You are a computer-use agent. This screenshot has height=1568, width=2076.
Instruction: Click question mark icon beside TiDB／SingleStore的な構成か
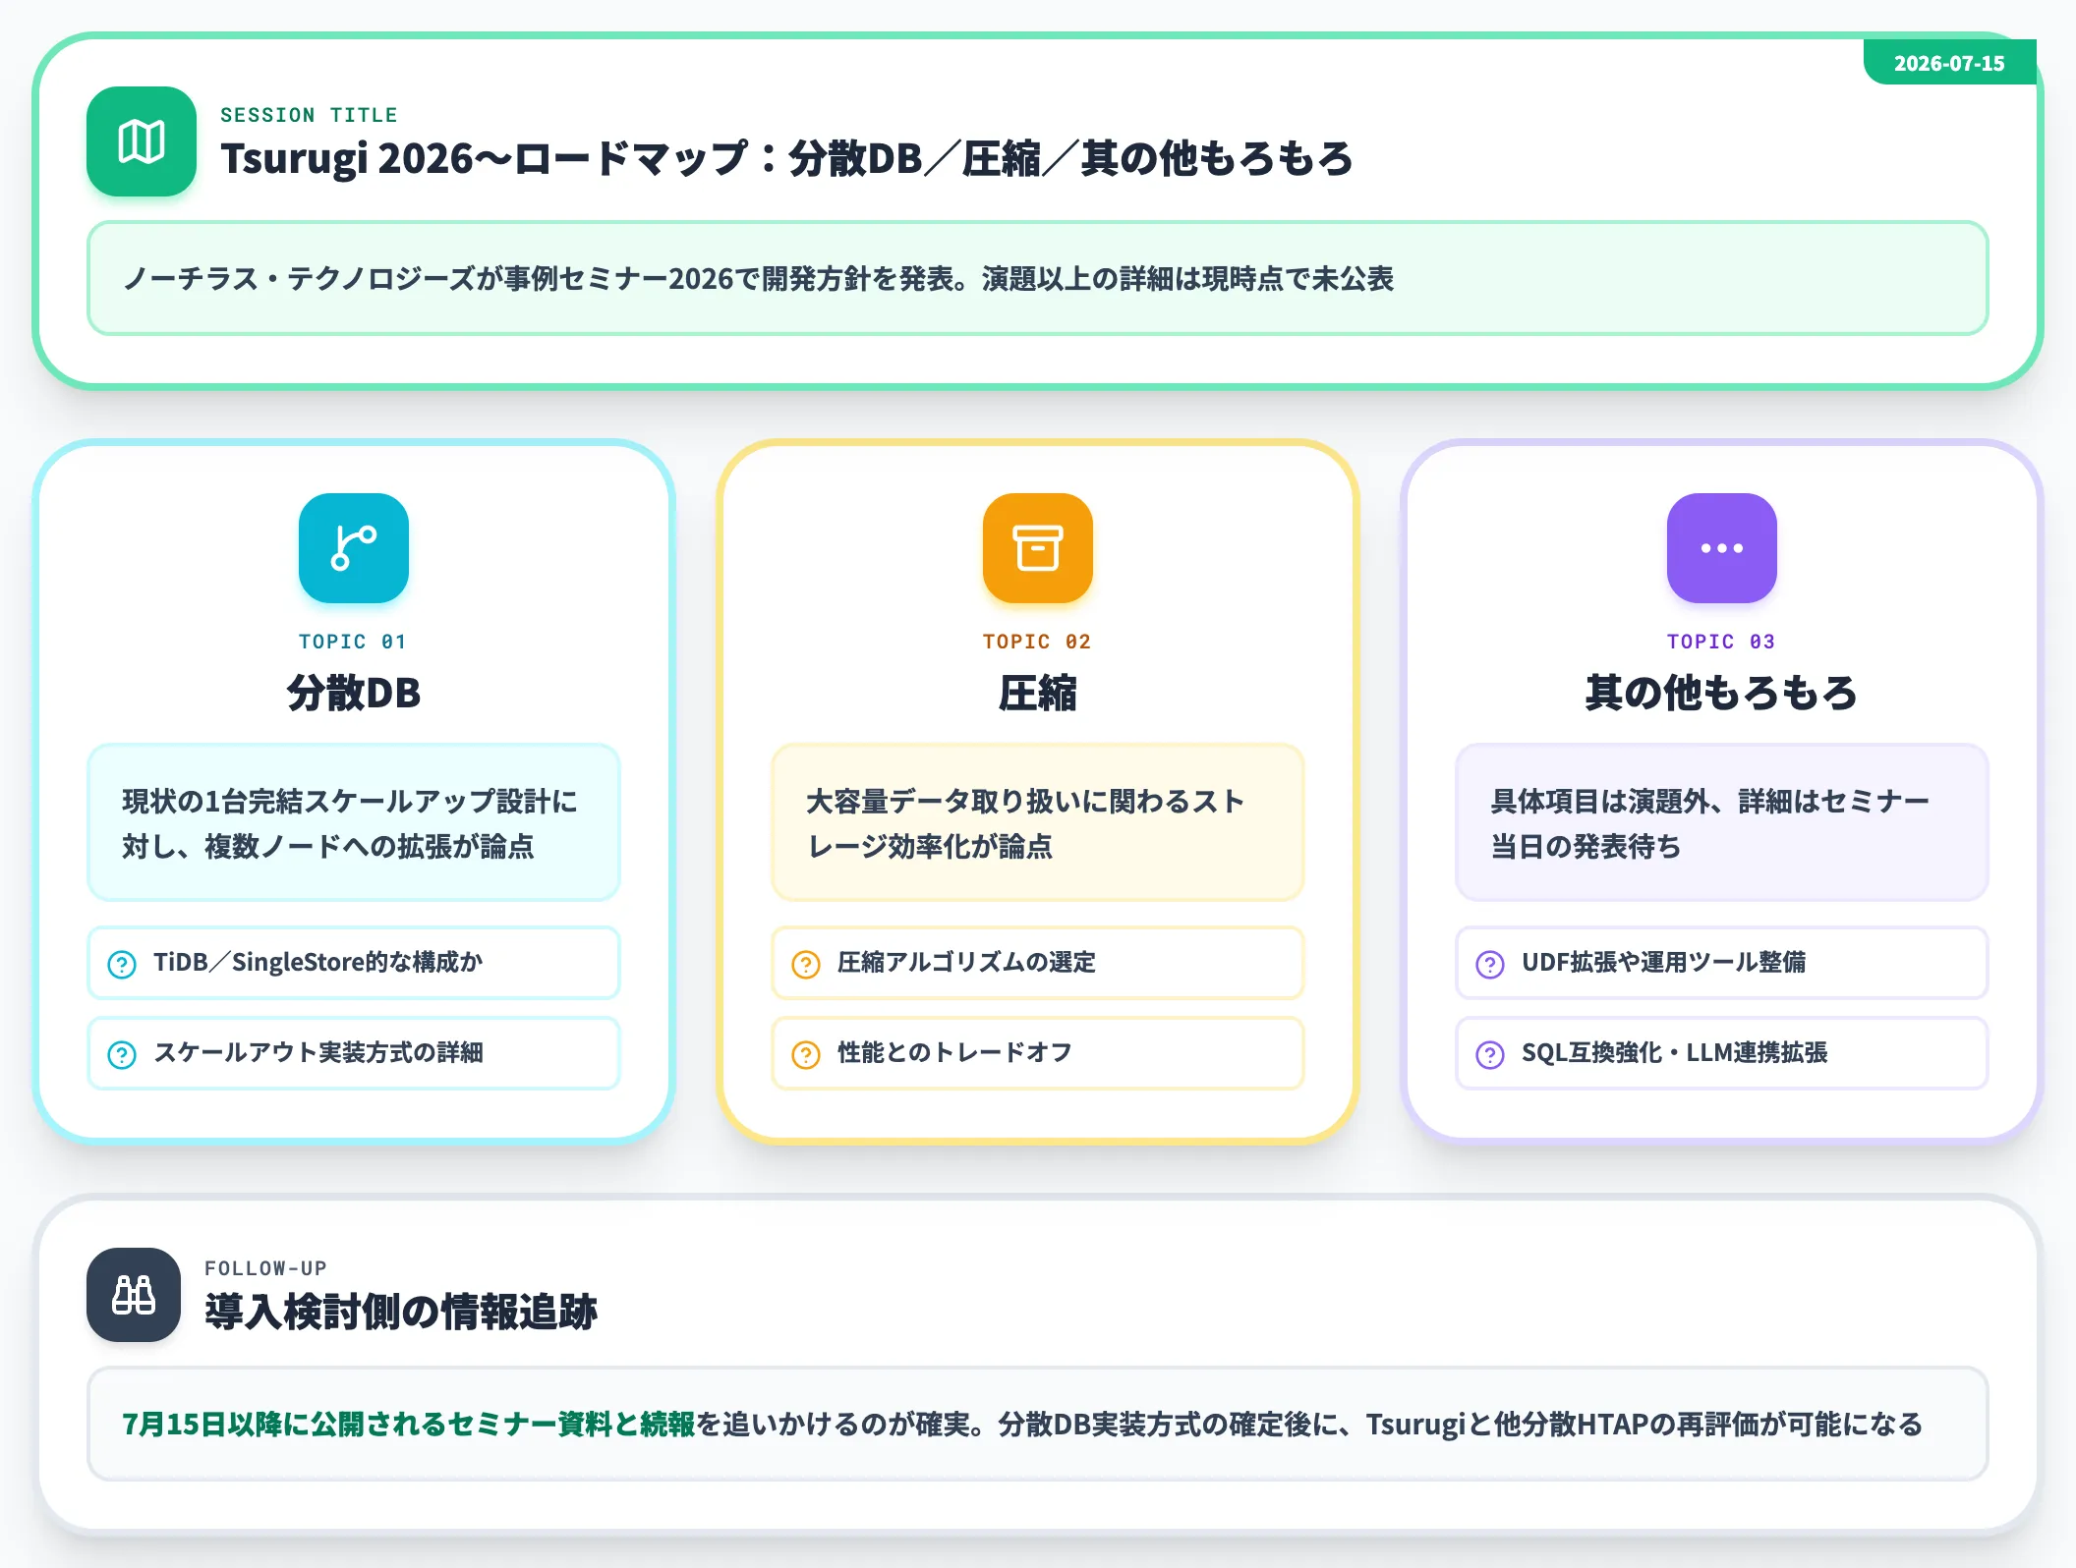coord(122,964)
